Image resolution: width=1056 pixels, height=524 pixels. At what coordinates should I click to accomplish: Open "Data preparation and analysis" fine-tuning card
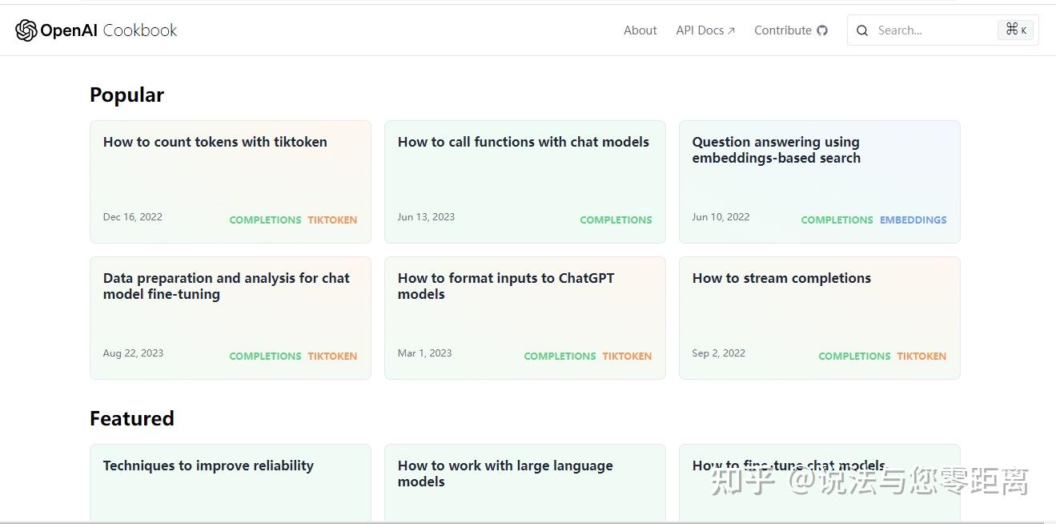pos(226,287)
